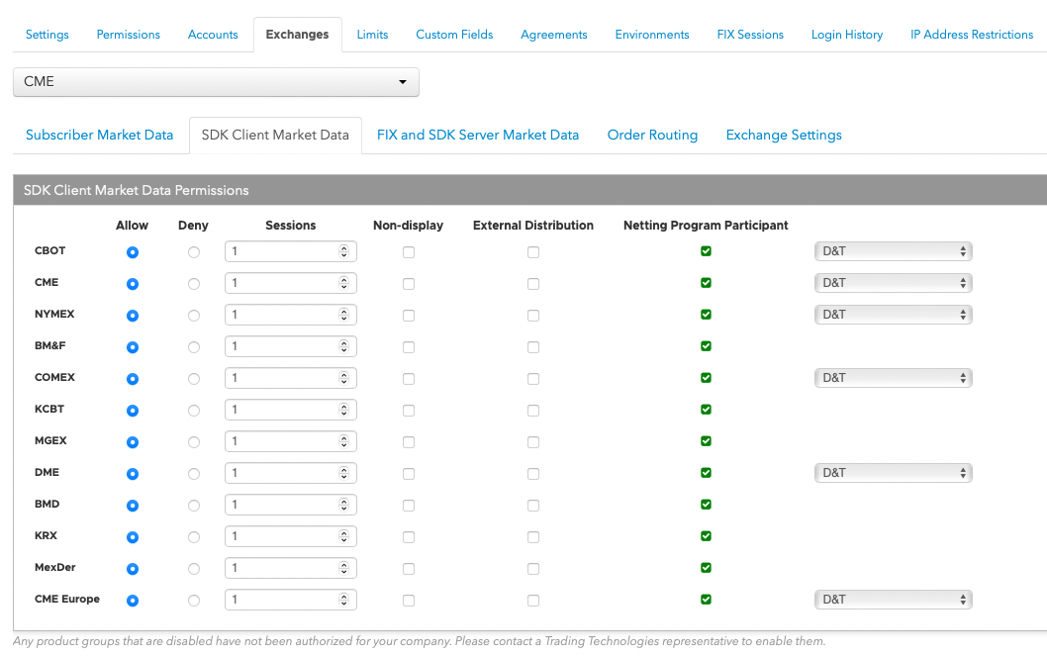Image resolution: width=1047 pixels, height=656 pixels.
Task: Click Sessions stepper arrows for CME Europe
Action: pos(343,600)
